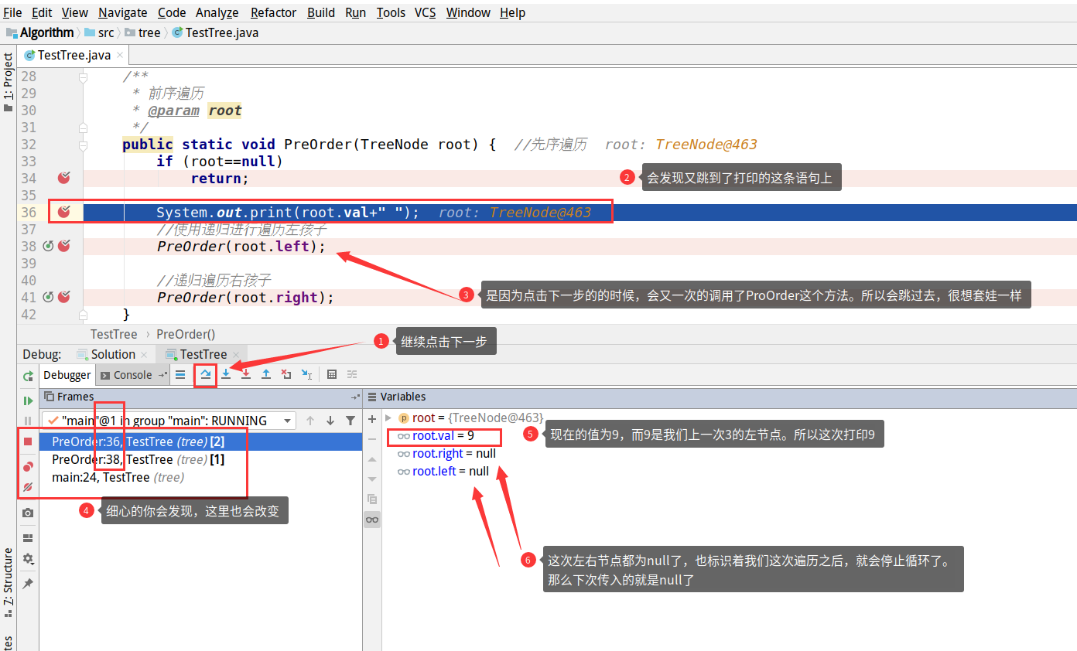Open the thread selector dropdown showing main
The image size is (1077, 651).
pyautogui.click(x=169, y=421)
